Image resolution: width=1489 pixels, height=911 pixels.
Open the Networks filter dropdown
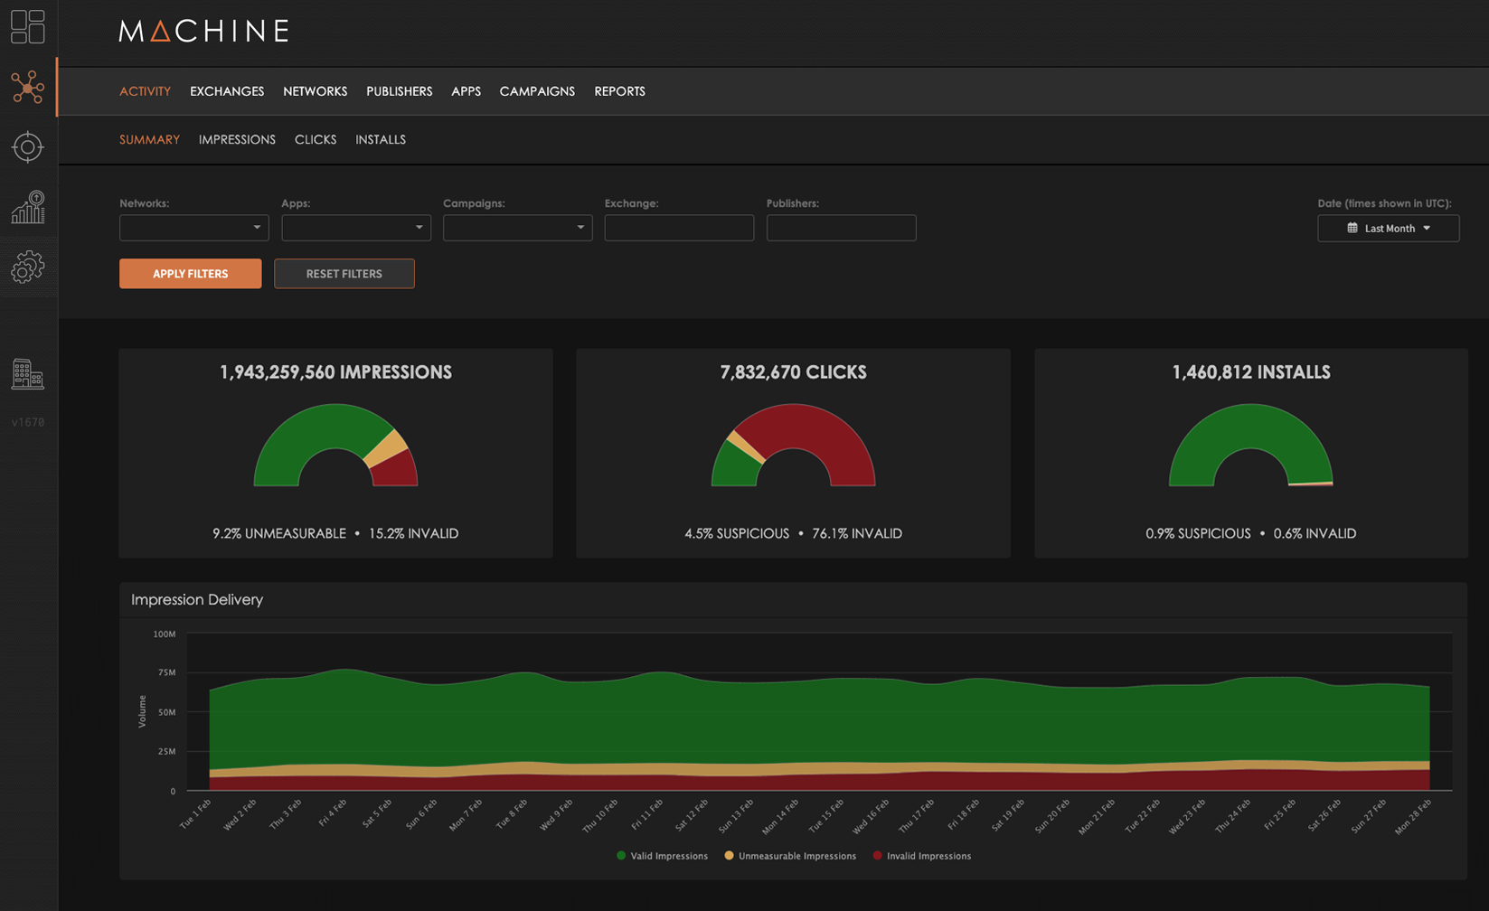[x=193, y=228]
